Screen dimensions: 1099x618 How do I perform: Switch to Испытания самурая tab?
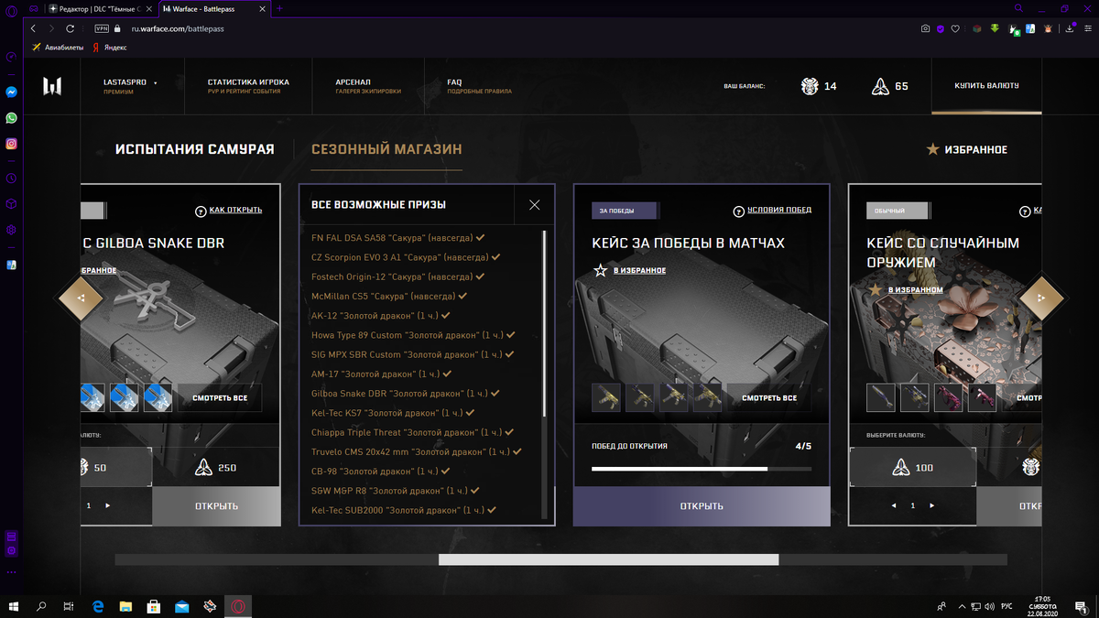click(x=195, y=149)
